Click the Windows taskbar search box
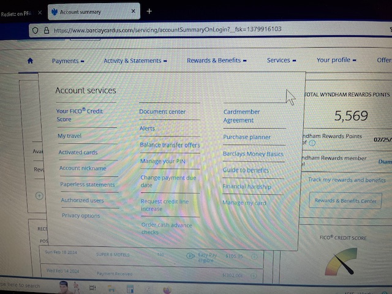The width and height of the screenshot is (392, 294). point(20,285)
